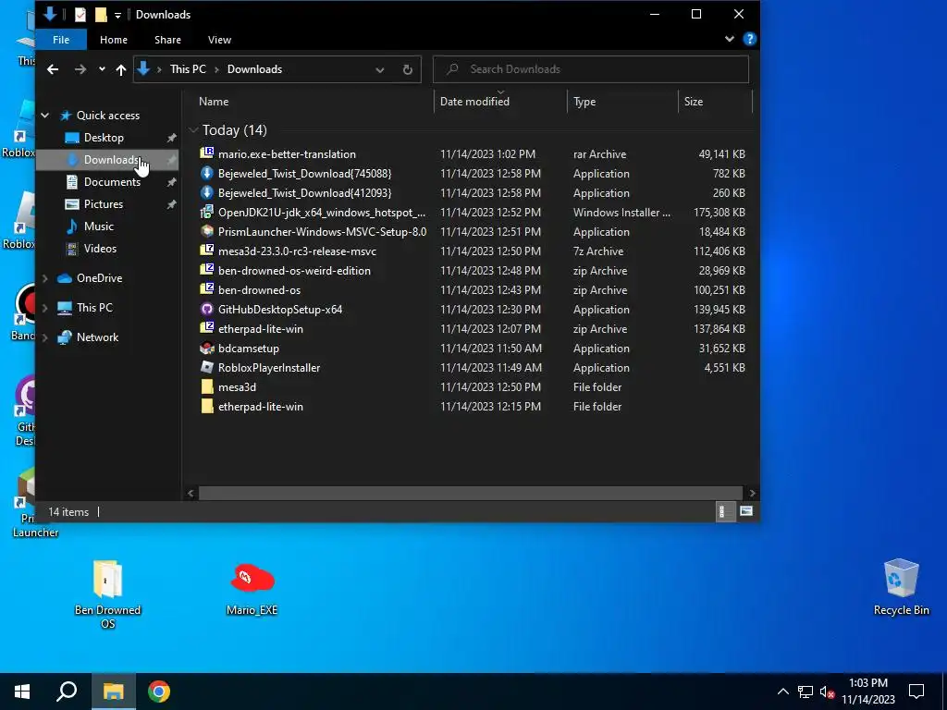Image resolution: width=947 pixels, height=710 pixels.
Task: Click the scroll right arrow
Action: (752, 494)
